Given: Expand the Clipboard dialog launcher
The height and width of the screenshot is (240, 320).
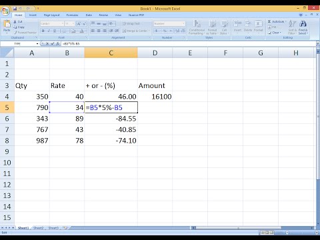Looking at the screenshot, I should click(x=36, y=37).
